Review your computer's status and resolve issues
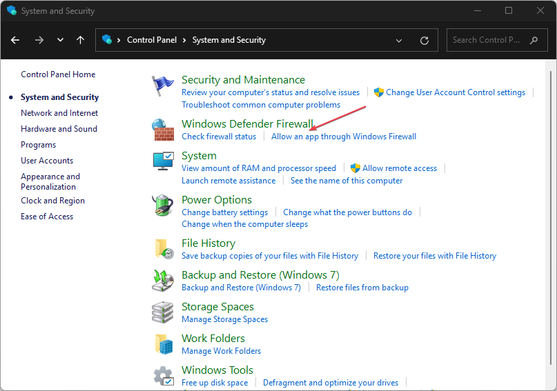The height and width of the screenshot is (391, 557). [x=271, y=92]
